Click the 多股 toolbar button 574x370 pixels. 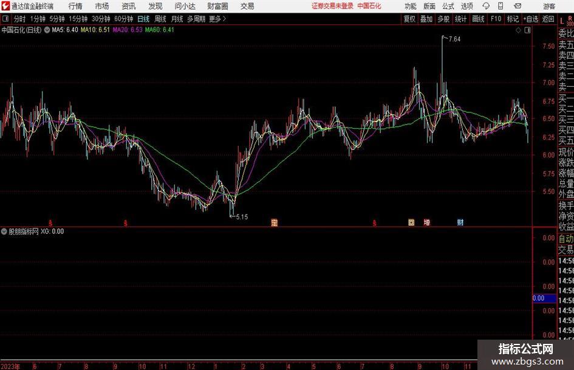coord(443,19)
